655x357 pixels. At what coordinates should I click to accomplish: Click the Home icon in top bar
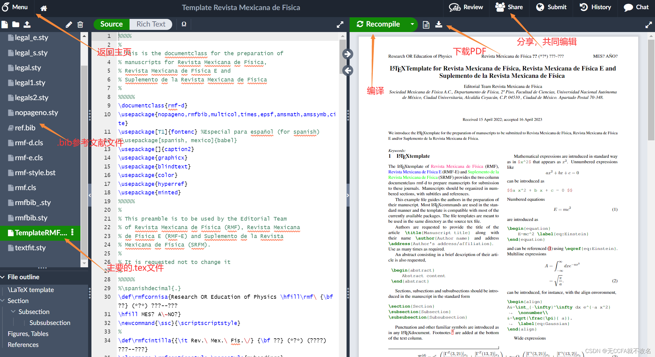pos(44,8)
